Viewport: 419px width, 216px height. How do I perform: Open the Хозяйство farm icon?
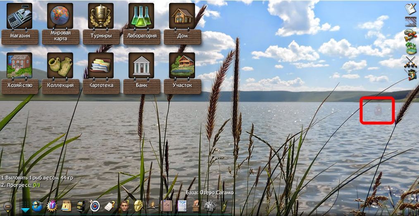19,65
